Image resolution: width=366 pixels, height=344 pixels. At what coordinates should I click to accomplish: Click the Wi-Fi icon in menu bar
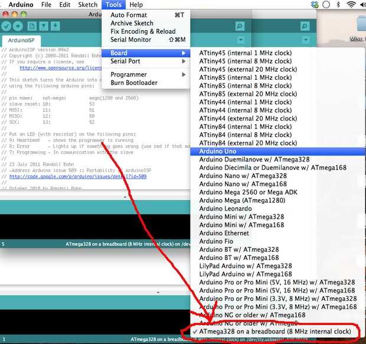pos(351,5)
